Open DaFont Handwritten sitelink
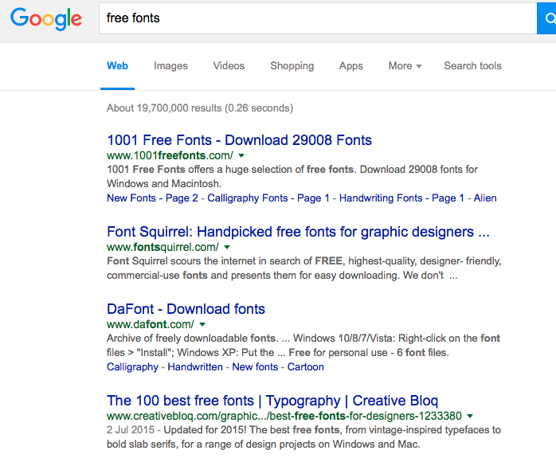The image size is (556, 462). click(x=195, y=367)
